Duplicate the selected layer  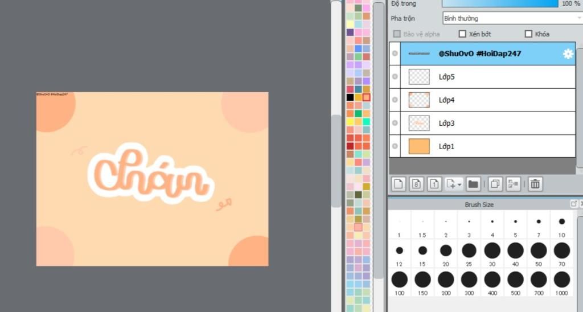pyautogui.click(x=495, y=184)
